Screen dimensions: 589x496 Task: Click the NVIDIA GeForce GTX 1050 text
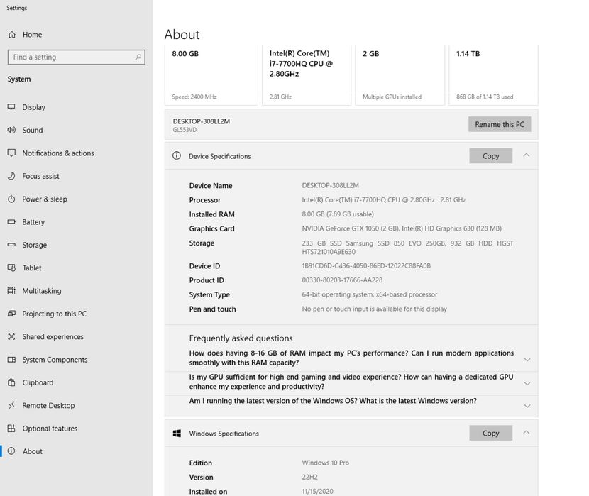coord(351,228)
